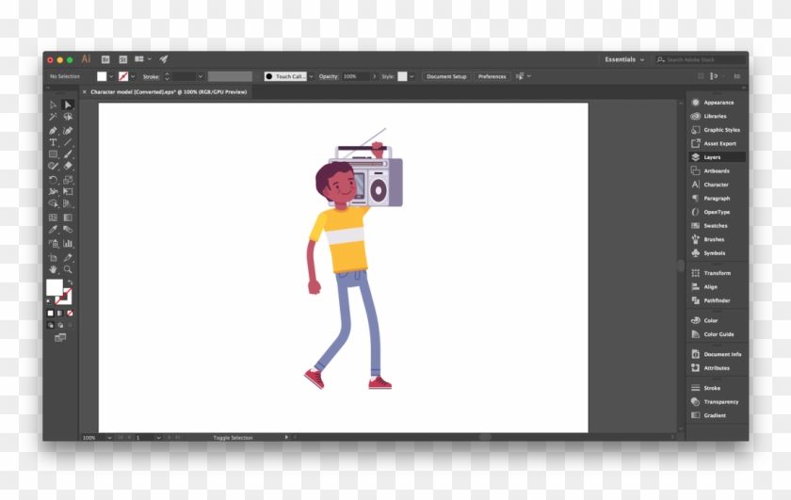This screenshot has height=500, width=791.
Task: Select the Character model [Converted].eps tab
Action: click(169, 92)
